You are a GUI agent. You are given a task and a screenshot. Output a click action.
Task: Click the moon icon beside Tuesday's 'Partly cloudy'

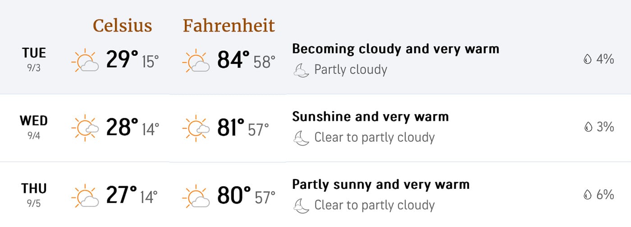(301, 70)
